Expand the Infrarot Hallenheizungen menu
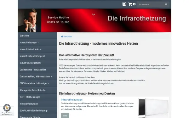The width and height of the screenshot is (189, 118). pos(37,56)
